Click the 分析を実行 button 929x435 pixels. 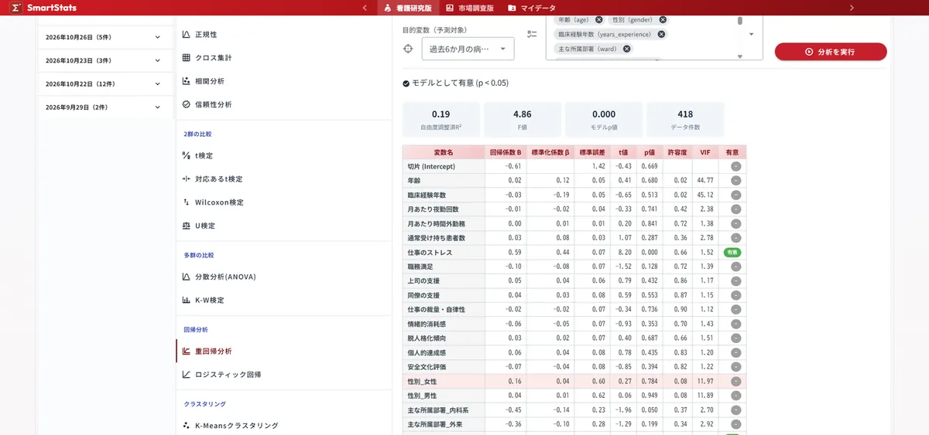pyautogui.click(x=831, y=52)
